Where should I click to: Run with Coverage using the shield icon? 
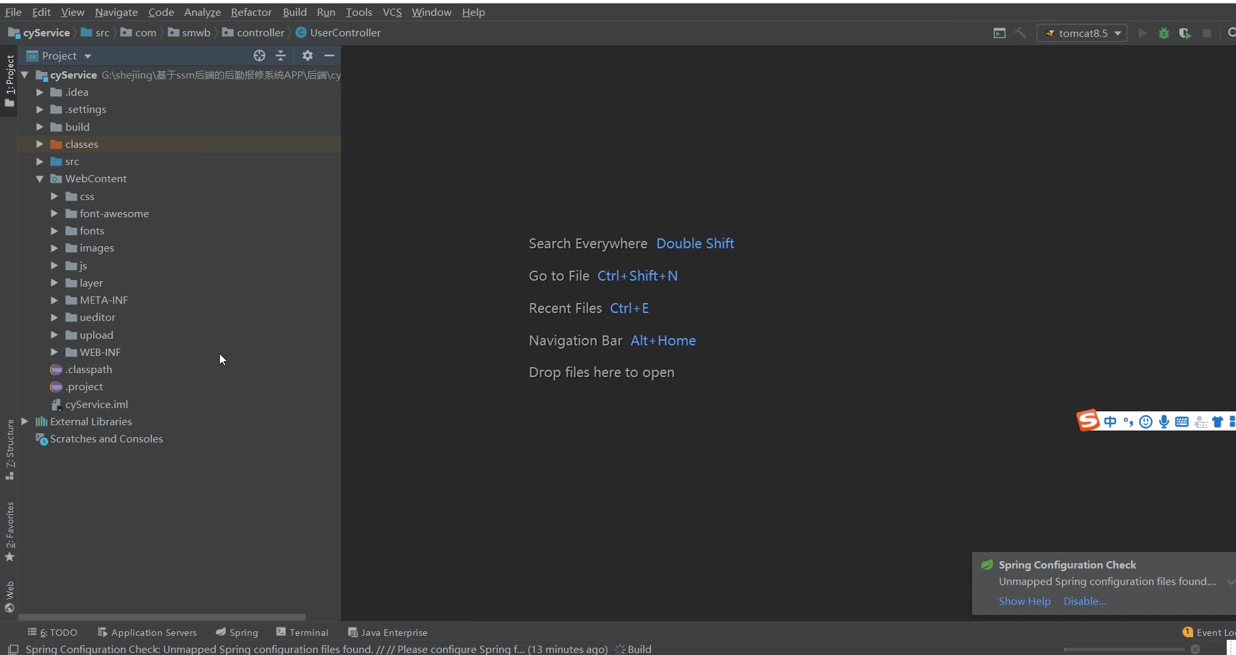coord(1184,33)
